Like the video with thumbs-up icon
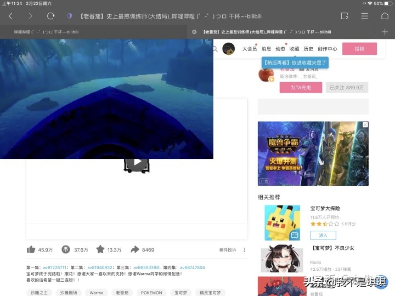The image size is (395, 296). [31, 249]
